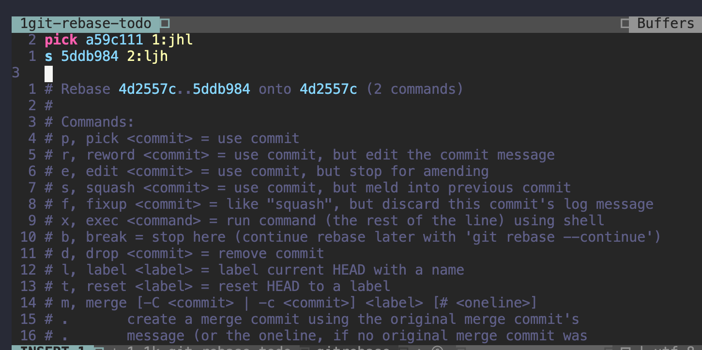Click the "l, label <label>" help line
Image resolution: width=702 pixels, height=350 pixels.
pyautogui.click(x=254, y=270)
